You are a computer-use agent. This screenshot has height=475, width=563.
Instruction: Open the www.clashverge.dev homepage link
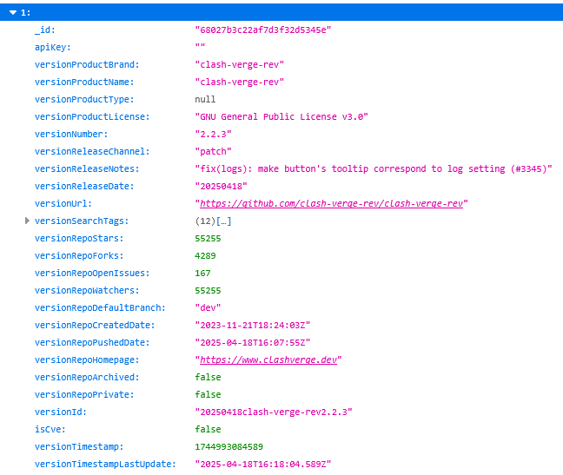(x=268, y=360)
